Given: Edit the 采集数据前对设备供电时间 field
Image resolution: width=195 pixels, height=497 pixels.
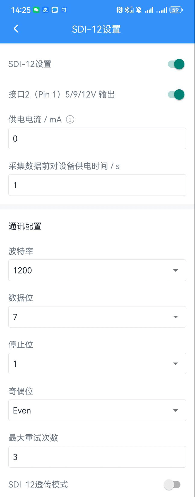Looking at the screenshot, I should click(97, 185).
